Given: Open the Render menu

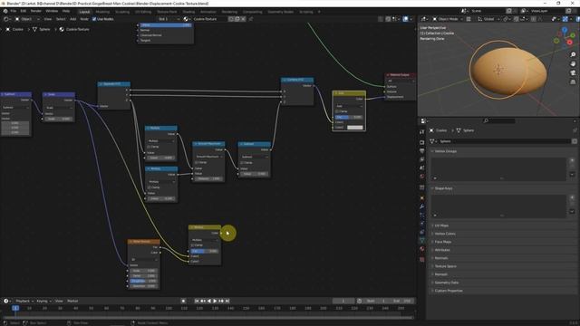Looking at the screenshot, I should (x=36, y=12).
